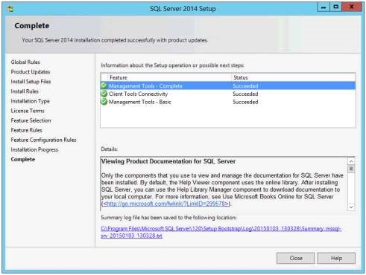This screenshot has height=275, width=366.
Task: Click Product Updates step in sidebar
Action: coord(31,72)
